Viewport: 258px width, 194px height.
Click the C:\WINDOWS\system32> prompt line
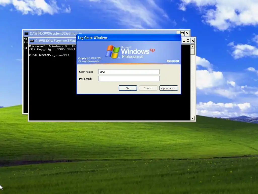click(49, 55)
